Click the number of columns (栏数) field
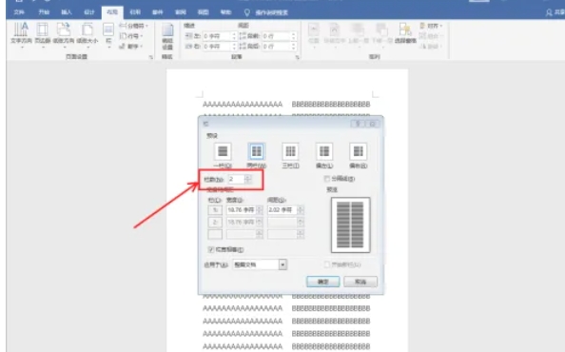Image resolution: width=565 pixels, height=352 pixels. (x=237, y=179)
